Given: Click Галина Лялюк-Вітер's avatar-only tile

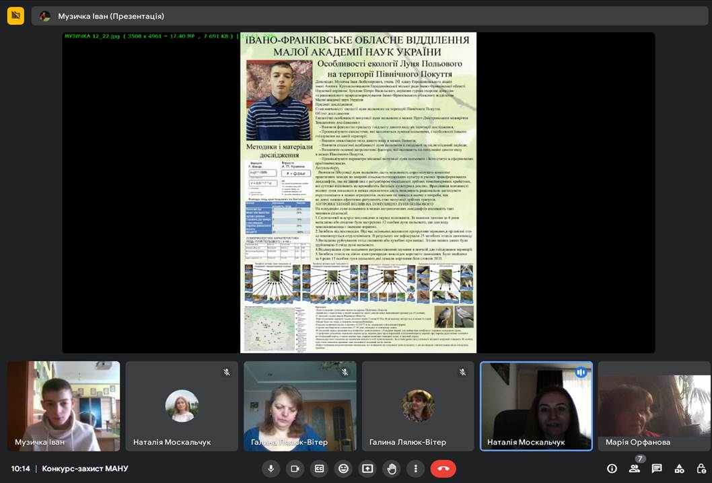Looking at the screenshot, I should click(418, 406).
